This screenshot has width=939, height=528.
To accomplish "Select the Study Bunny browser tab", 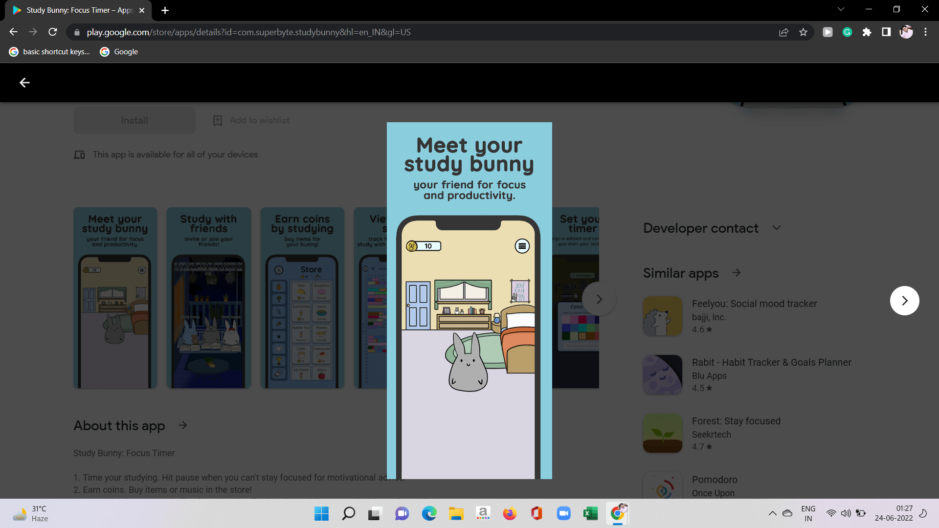I will coord(78,10).
